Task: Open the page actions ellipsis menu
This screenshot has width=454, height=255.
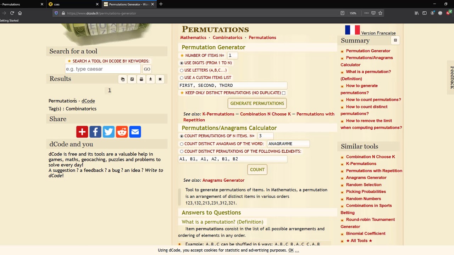Action: coord(366,13)
